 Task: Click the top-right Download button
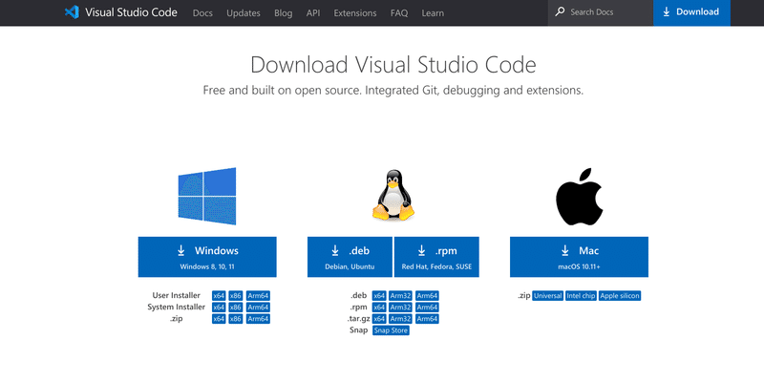click(691, 12)
